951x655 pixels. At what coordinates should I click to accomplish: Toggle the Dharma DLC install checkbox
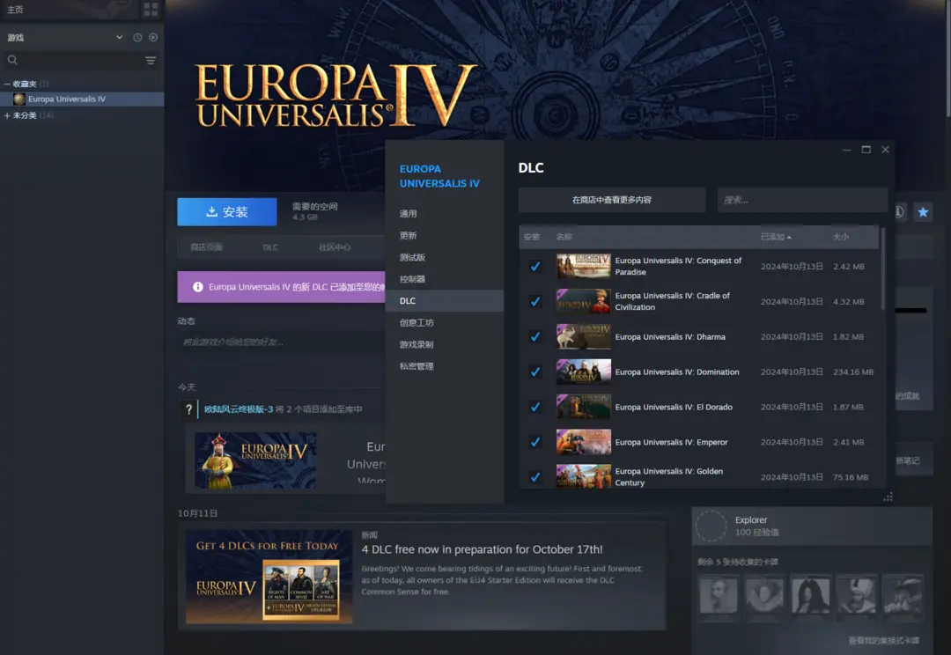click(535, 336)
